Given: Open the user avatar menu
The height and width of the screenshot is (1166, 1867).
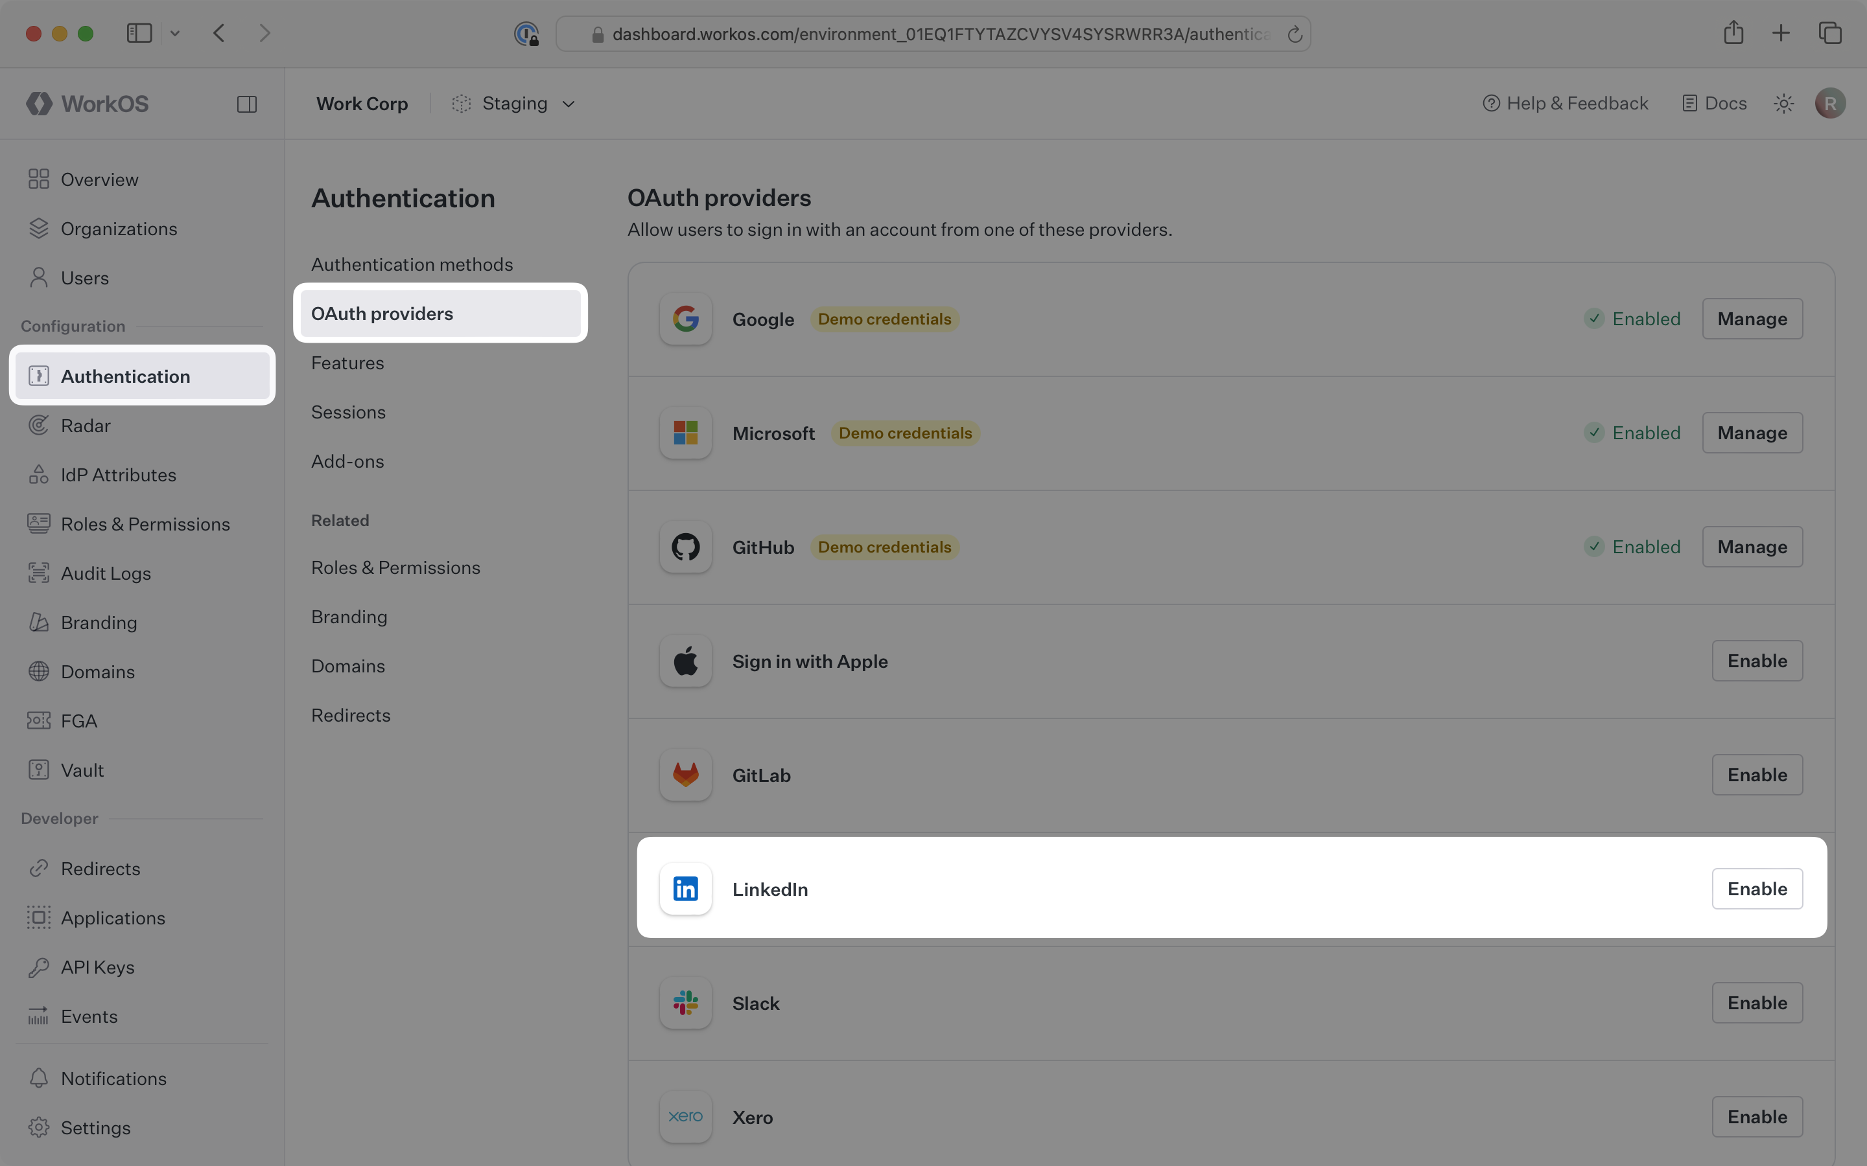Looking at the screenshot, I should (x=1830, y=102).
